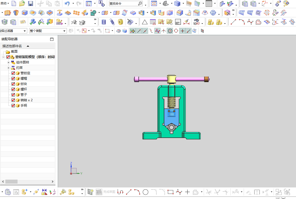
Task: Save with the floppy disk icon
Action: 30,4
